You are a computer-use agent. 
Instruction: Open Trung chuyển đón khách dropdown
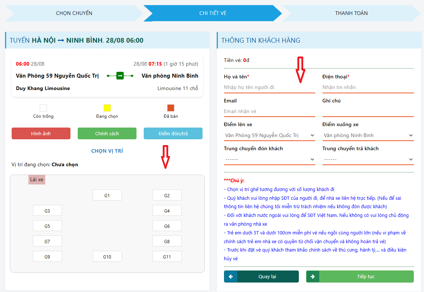tap(269, 159)
